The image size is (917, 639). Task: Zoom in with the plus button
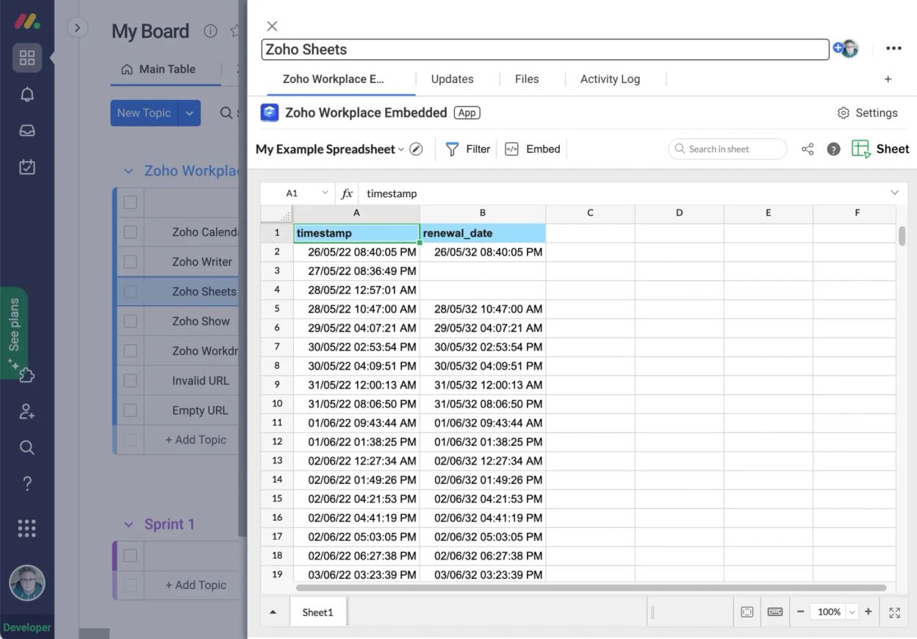click(869, 612)
